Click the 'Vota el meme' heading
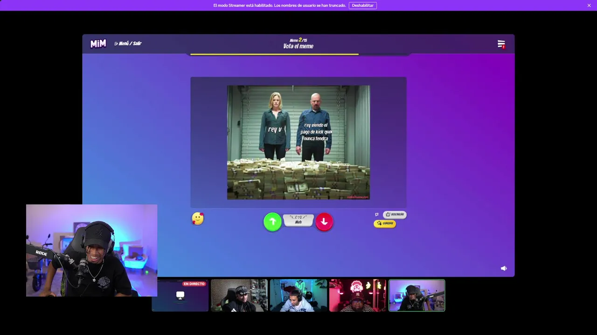597x335 pixels. tap(298, 47)
